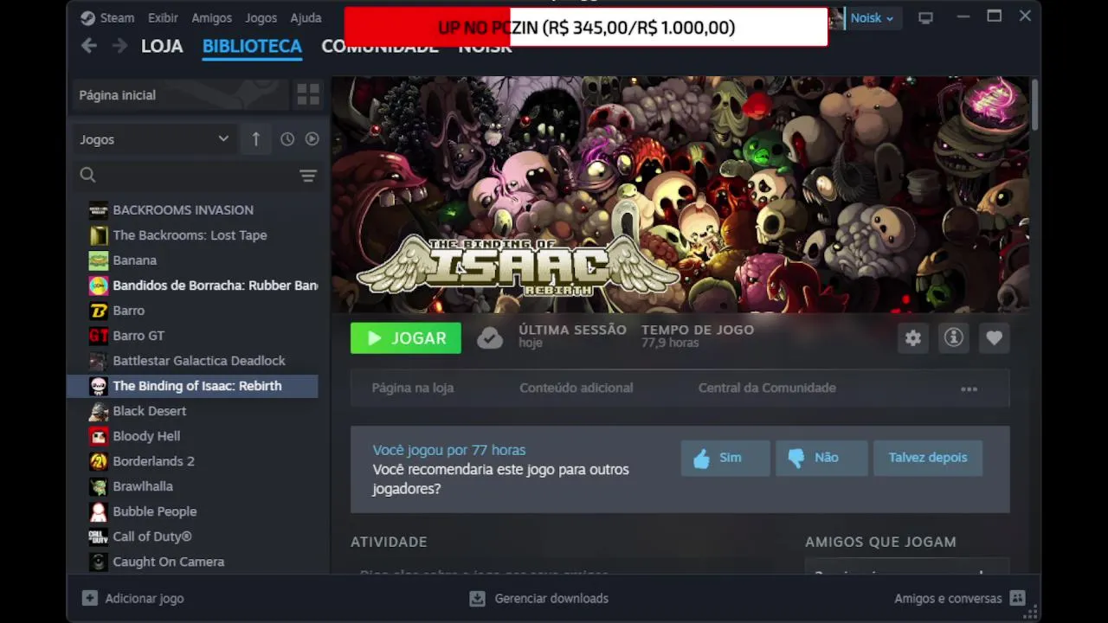
Task: Click the Bloody Hell game icon
Action: pyautogui.click(x=99, y=436)
